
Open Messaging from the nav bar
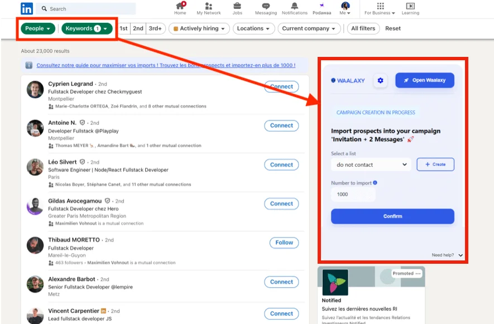(266, 8)
